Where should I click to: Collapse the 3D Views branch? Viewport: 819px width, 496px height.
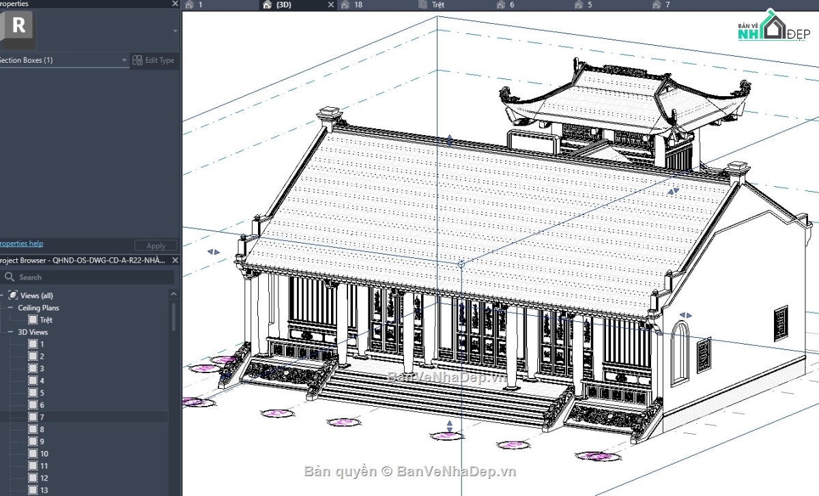click(11, 332)
